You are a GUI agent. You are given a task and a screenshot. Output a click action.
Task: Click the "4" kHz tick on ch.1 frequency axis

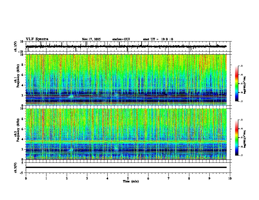(23, 85)
